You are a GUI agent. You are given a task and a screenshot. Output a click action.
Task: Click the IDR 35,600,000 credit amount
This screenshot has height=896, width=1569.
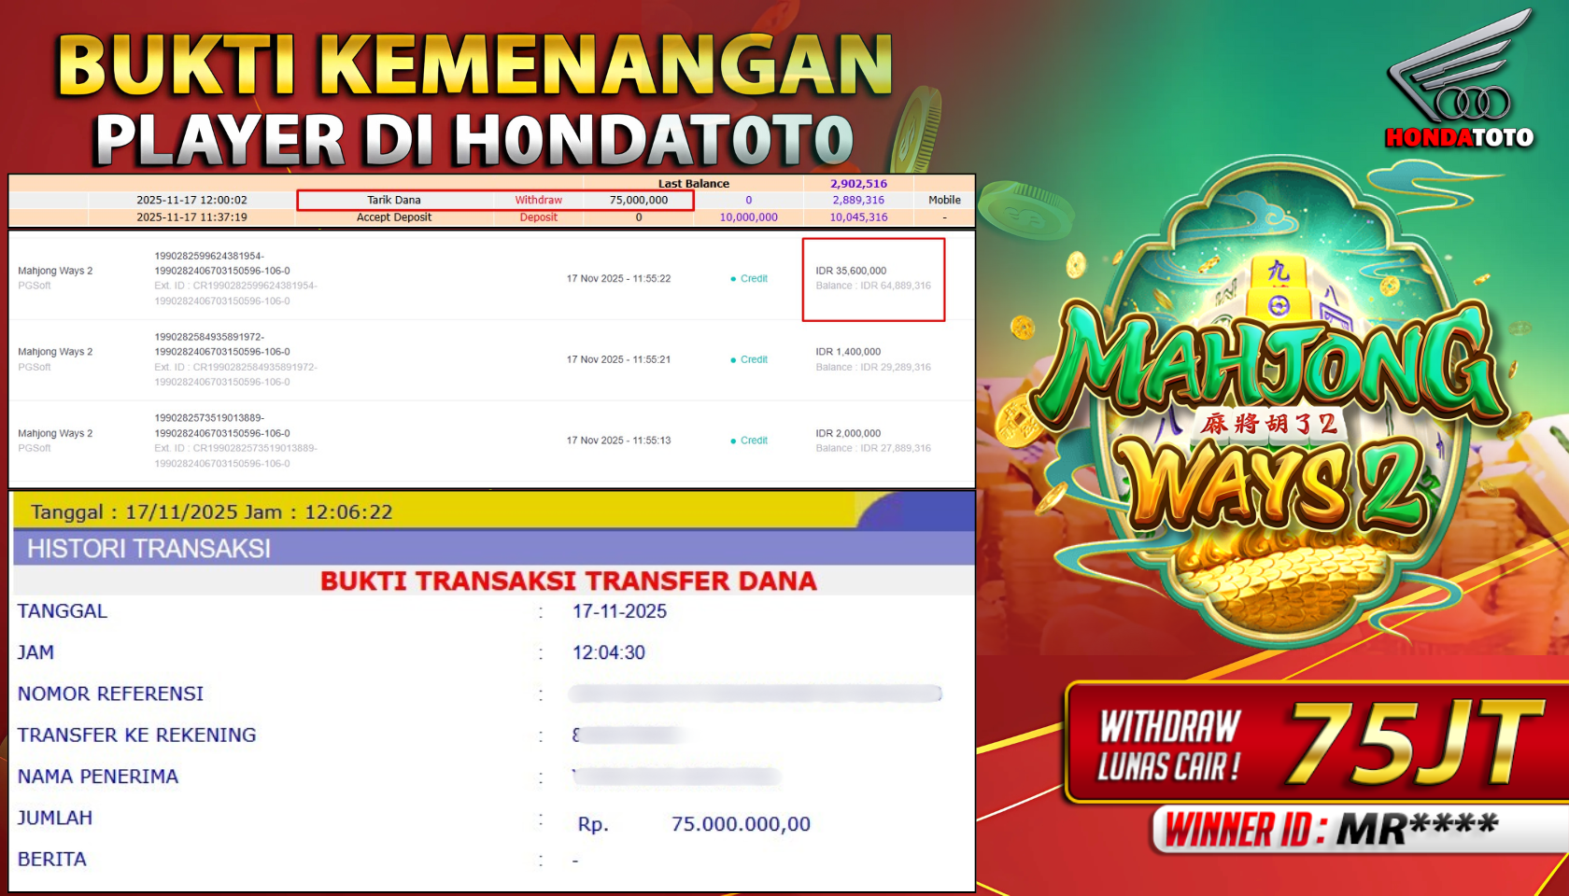coord(851,271)
